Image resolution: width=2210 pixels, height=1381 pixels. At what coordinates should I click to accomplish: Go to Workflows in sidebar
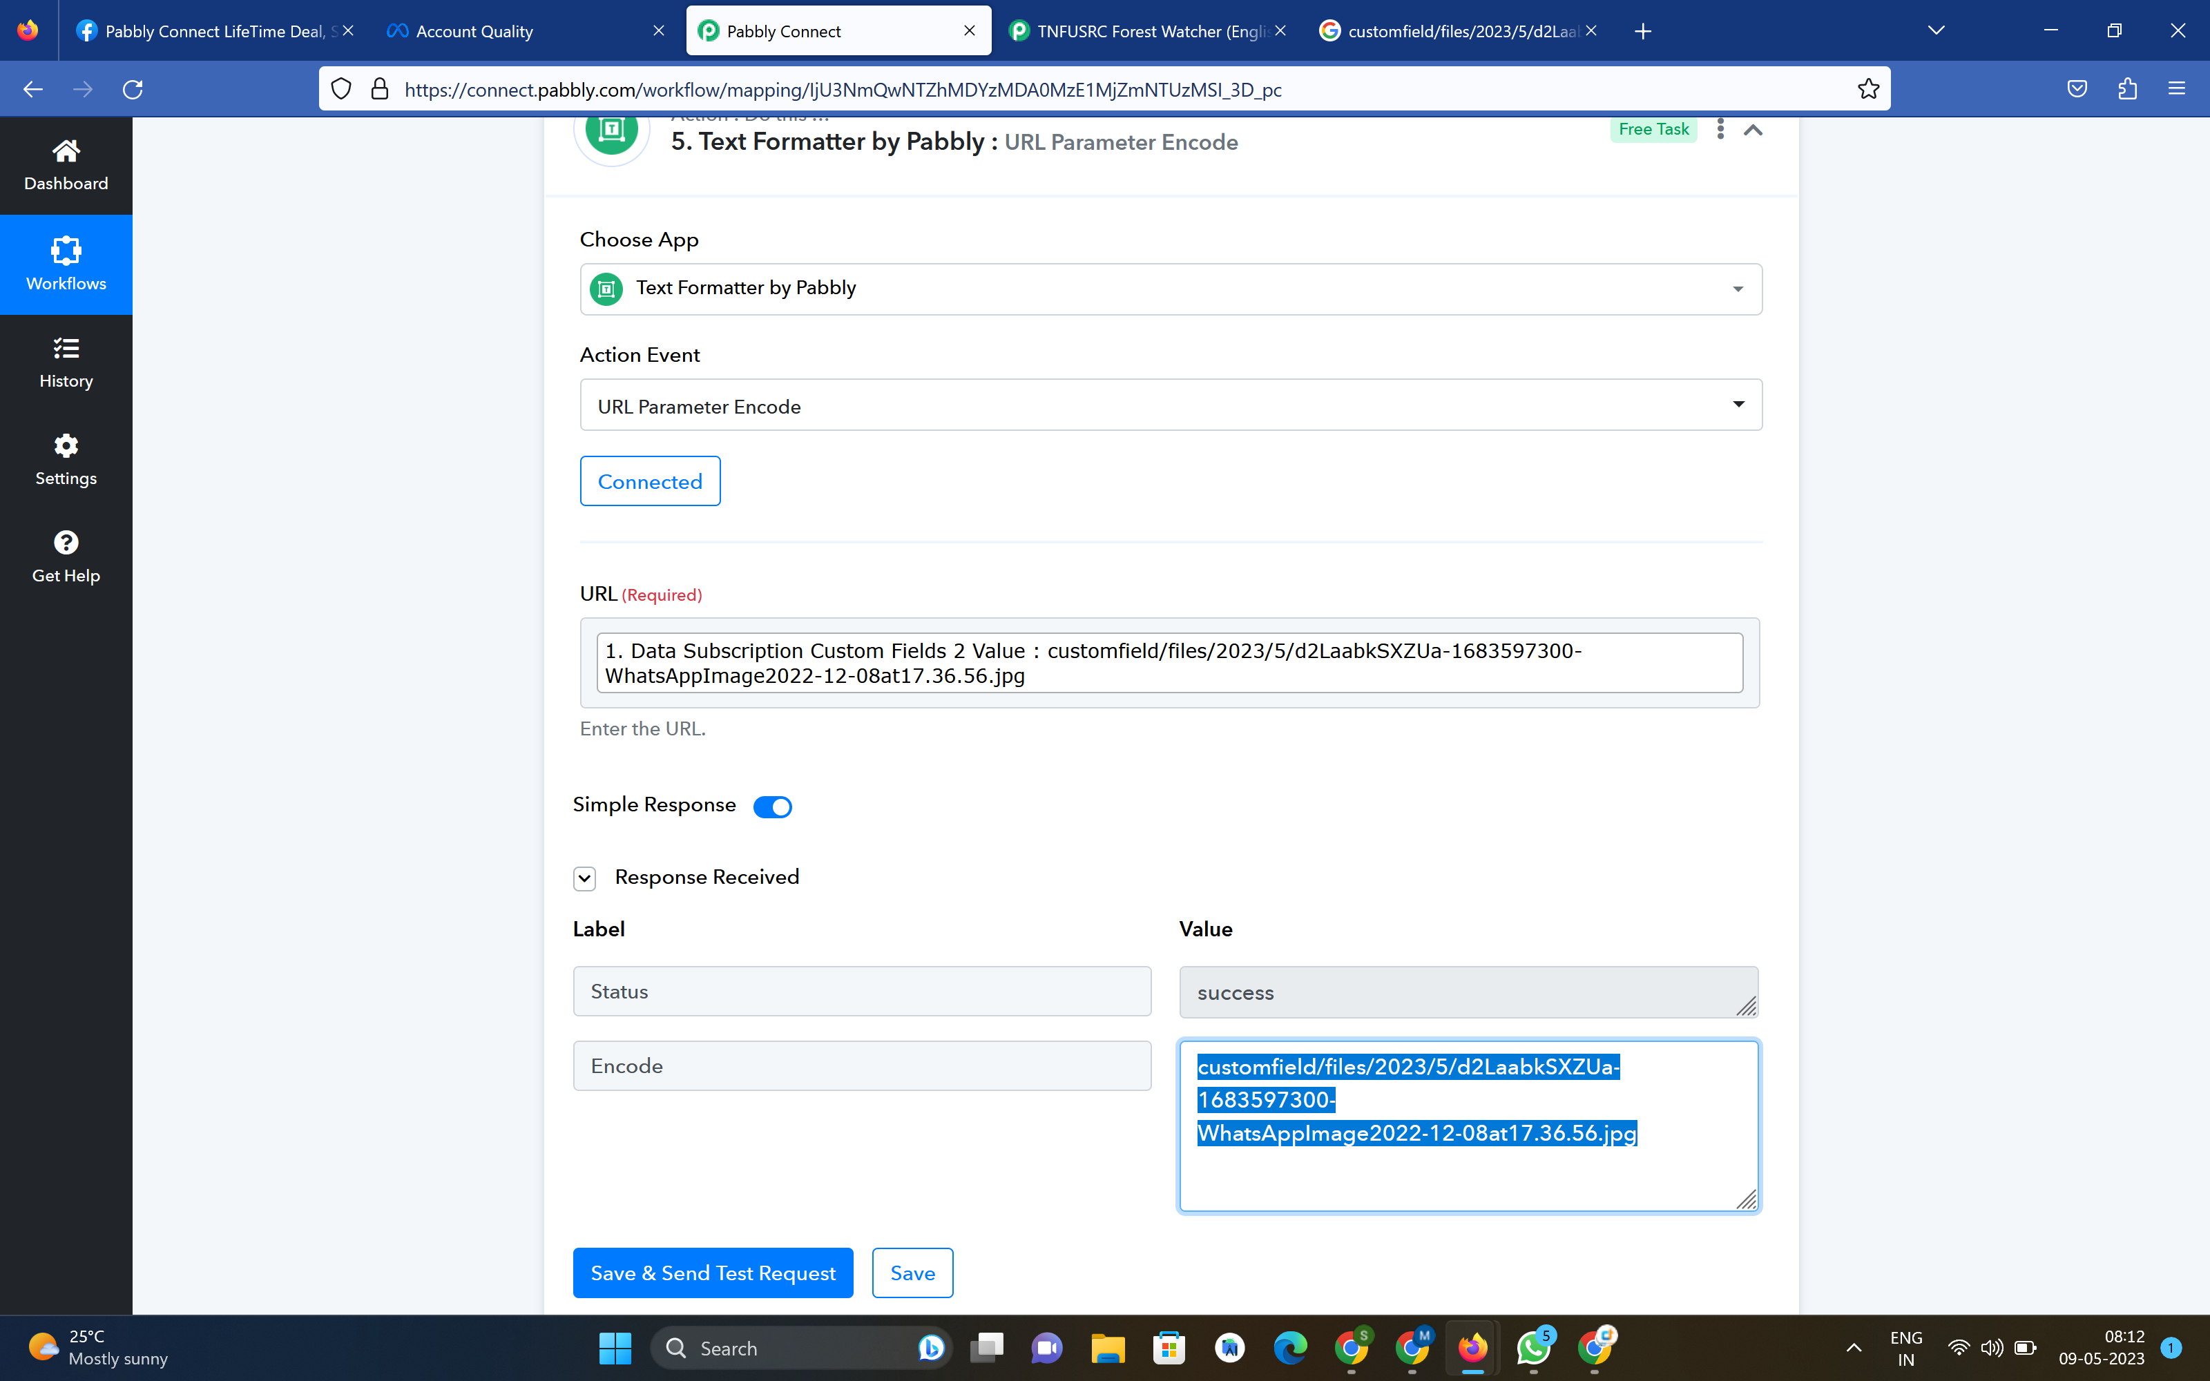click(66, 264)
